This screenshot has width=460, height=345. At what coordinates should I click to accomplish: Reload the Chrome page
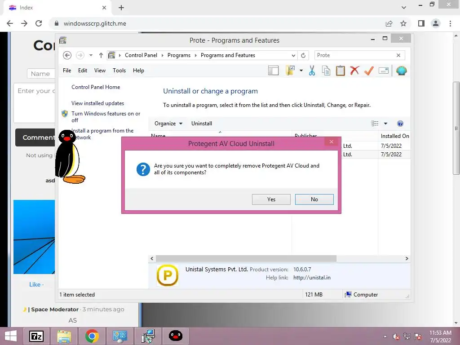(x=39, y=23)
